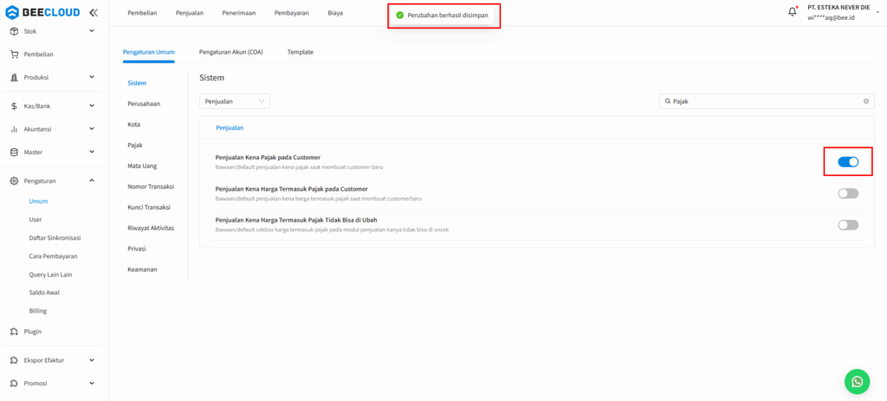Click the notification bell icon
The image size is (887, 401).
coord(792,12)
